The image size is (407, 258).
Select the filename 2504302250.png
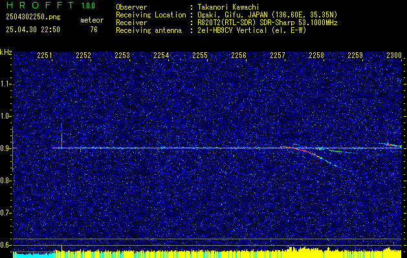(33, 17)
